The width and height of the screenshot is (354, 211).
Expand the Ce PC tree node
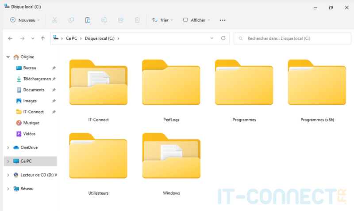[x=8, y=162]
